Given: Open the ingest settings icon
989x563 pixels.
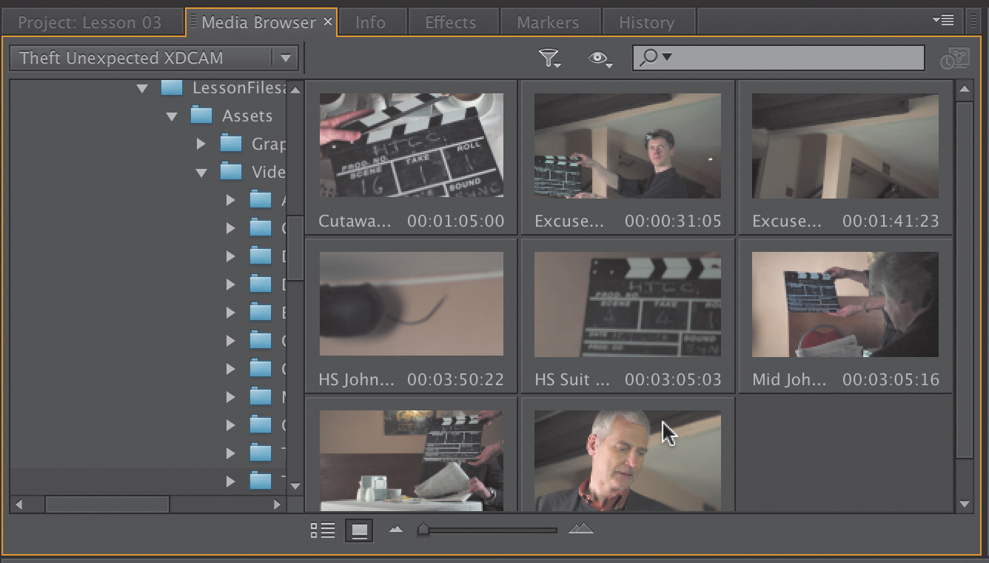Looking at the screenshot, I should click(x=955, y=59).
